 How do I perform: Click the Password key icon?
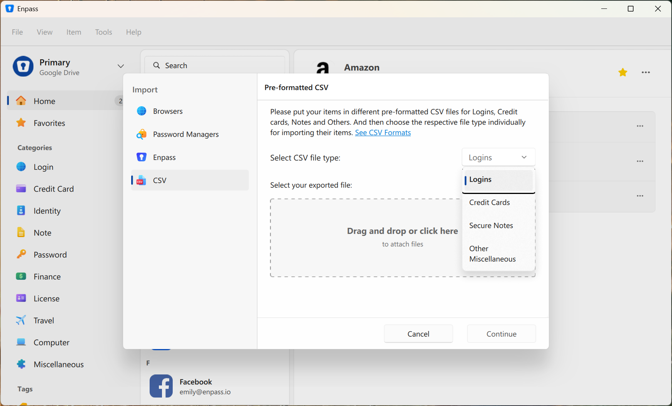point(21,254)
